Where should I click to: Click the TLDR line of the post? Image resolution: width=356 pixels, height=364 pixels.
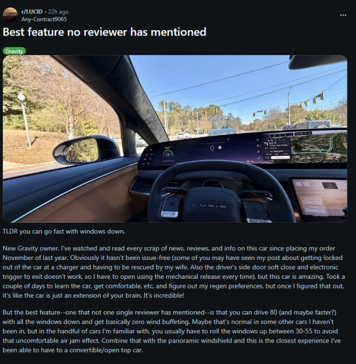click(x=64, y=231)
